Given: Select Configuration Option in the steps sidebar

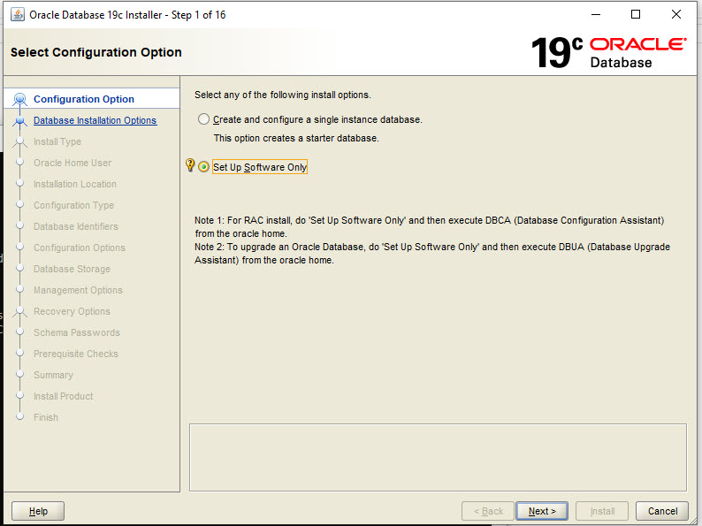Looking at the screenshot, I should pyautogui.click(x=84, y=99).
